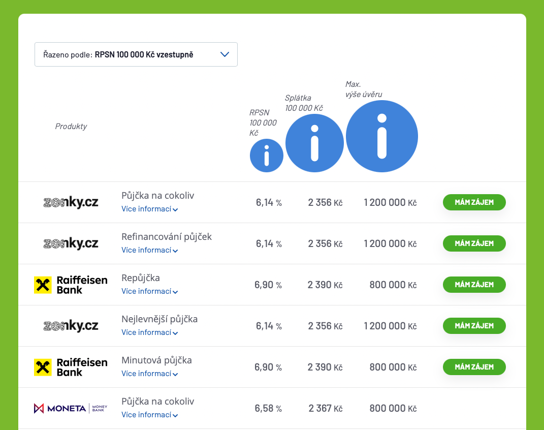The width and height of the screenshot is (544, 430).
Task: Click MÁM ZÁJEM for Zonky Půjčka na cokoliv
Action: click(x=474, y=202)
